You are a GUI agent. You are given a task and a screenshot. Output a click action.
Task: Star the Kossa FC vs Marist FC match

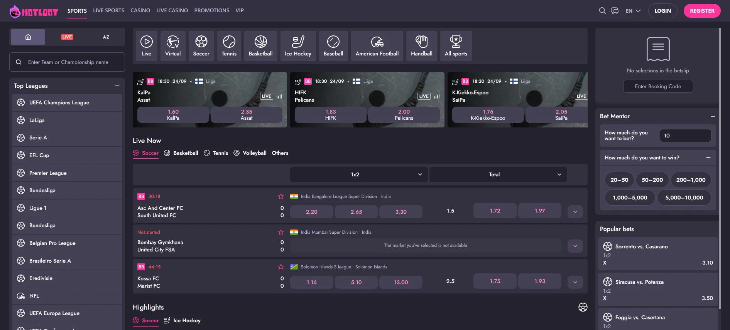(281, 267)
